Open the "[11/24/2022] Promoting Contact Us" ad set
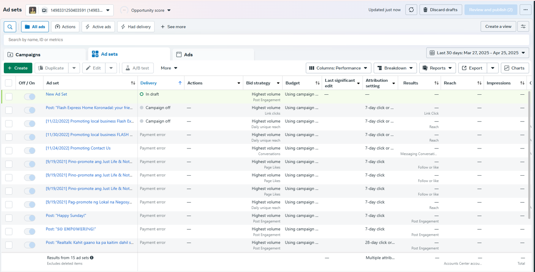Viewport: 535px width, 272px height. coord(78,148)
